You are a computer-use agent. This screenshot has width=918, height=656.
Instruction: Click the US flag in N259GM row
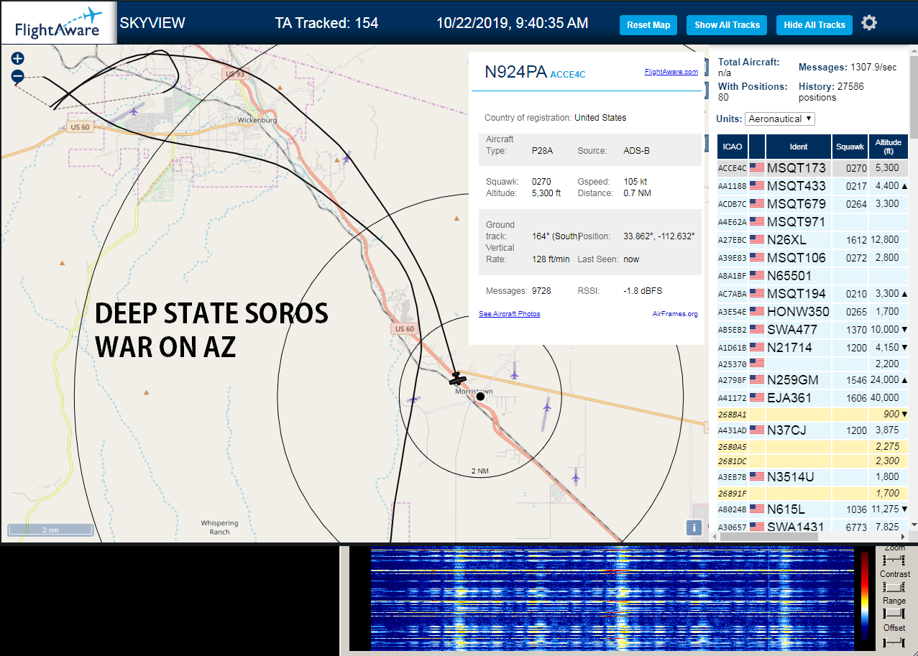757,379
